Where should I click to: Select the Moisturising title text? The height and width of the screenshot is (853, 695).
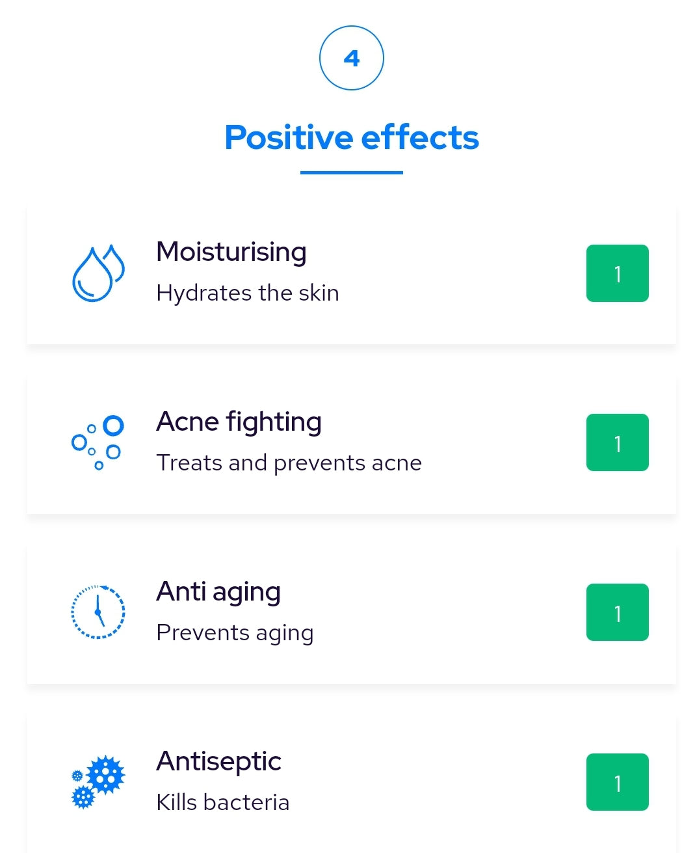[x=231, y=252]
